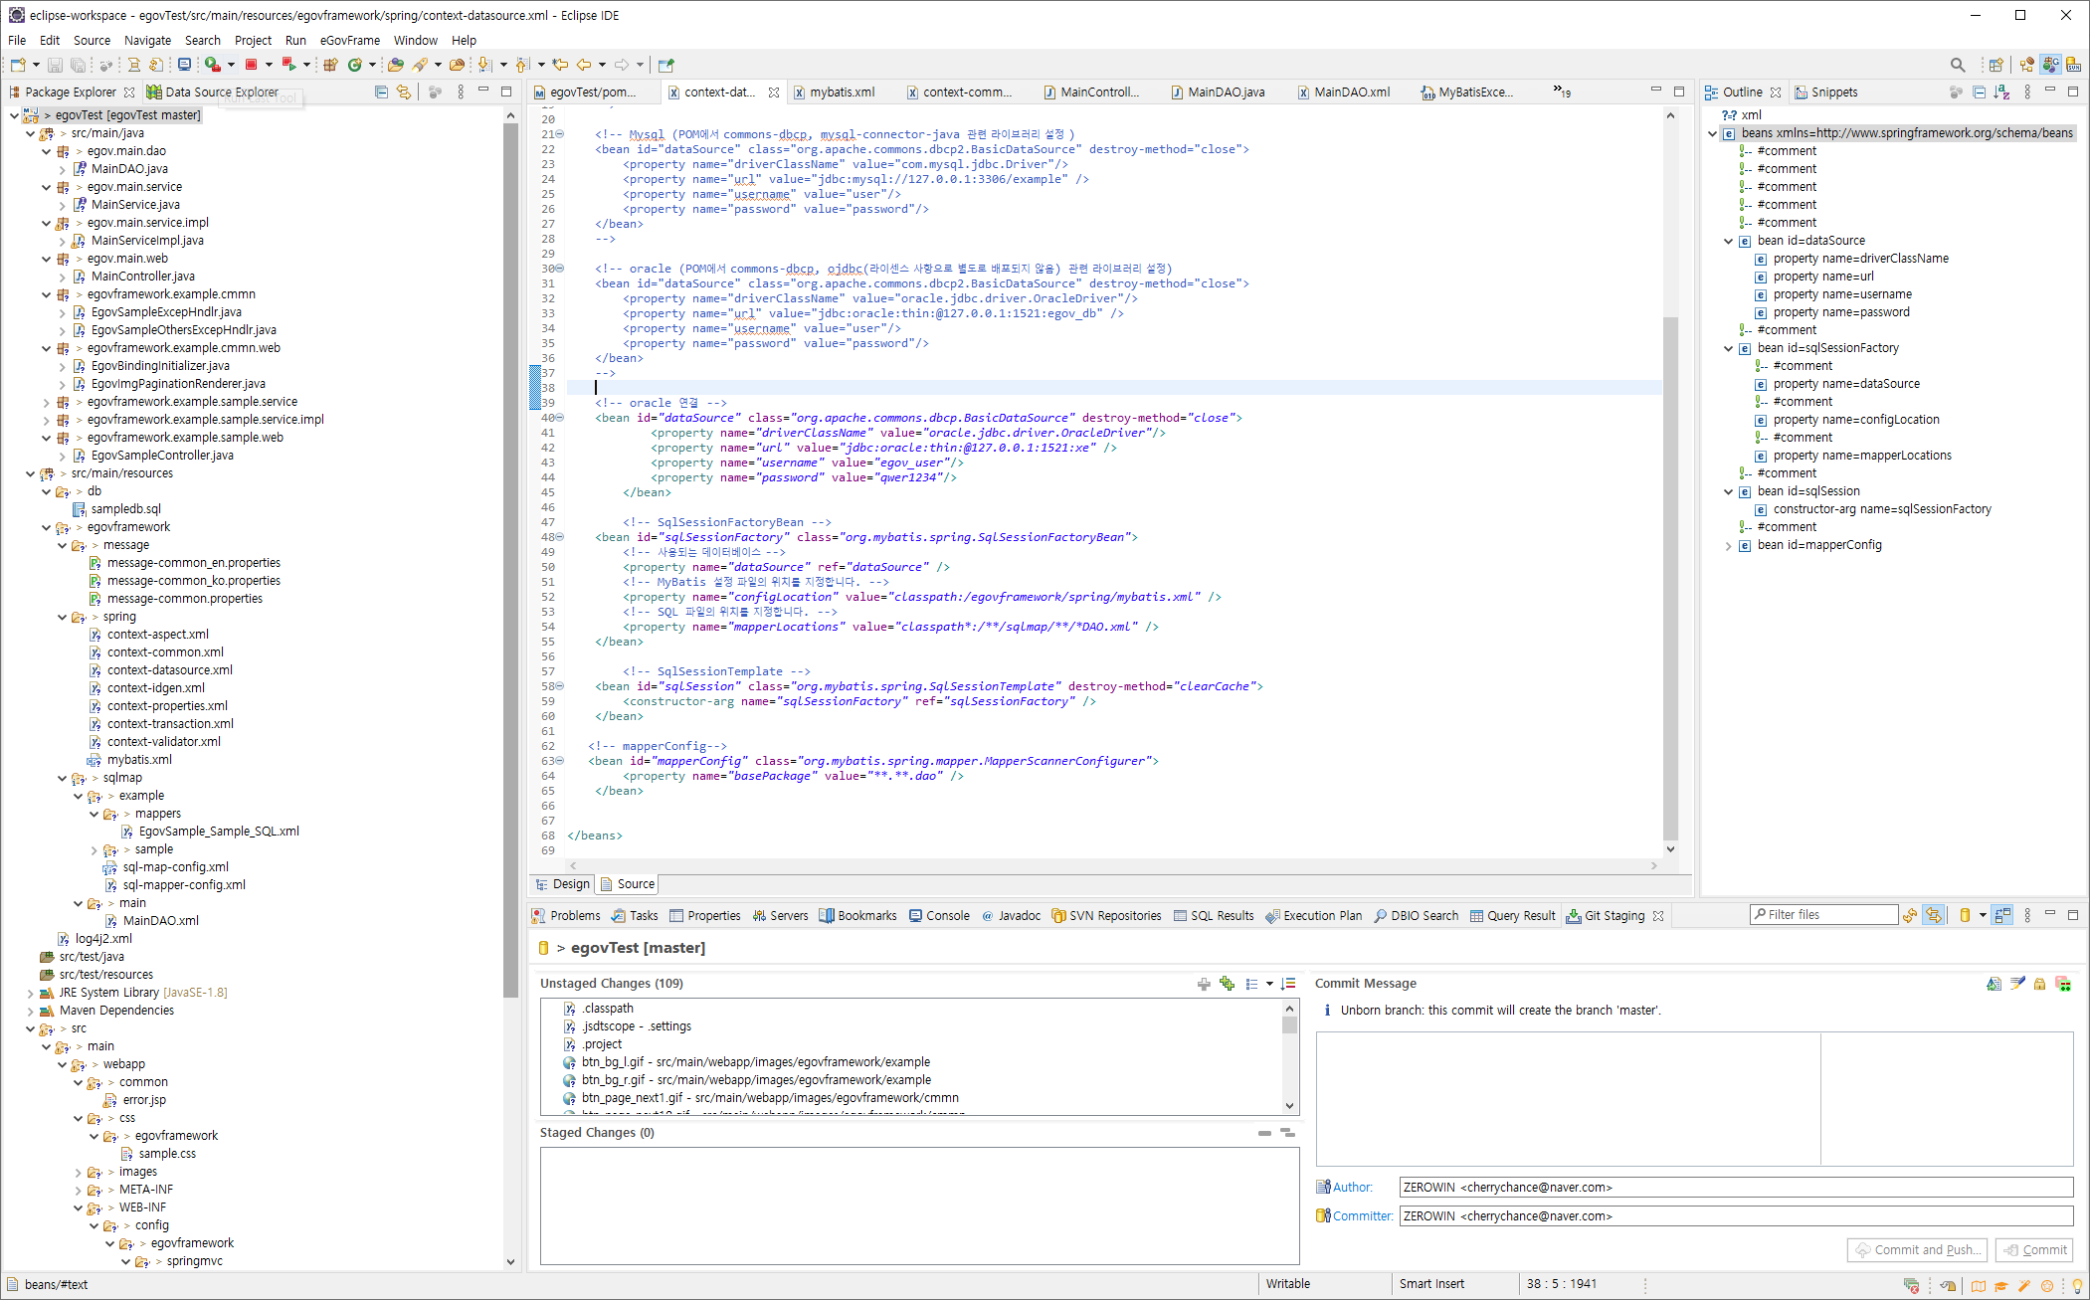Screen dimensions: 2090x1300
Task: Toggle Link with Editor in Package Explorer
Action: point(404,92)
